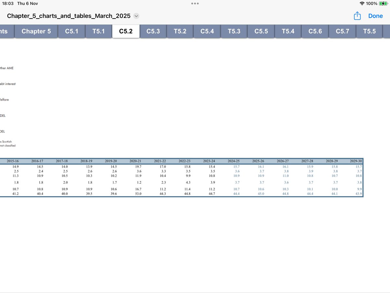
Task: Tap the partially visible Contents sheet tab
Action: tap(7, 31)
